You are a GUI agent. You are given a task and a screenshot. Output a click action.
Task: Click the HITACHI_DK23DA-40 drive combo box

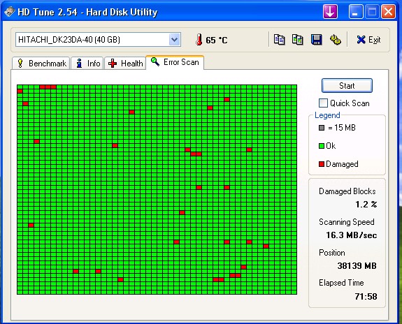pos(98,40)
